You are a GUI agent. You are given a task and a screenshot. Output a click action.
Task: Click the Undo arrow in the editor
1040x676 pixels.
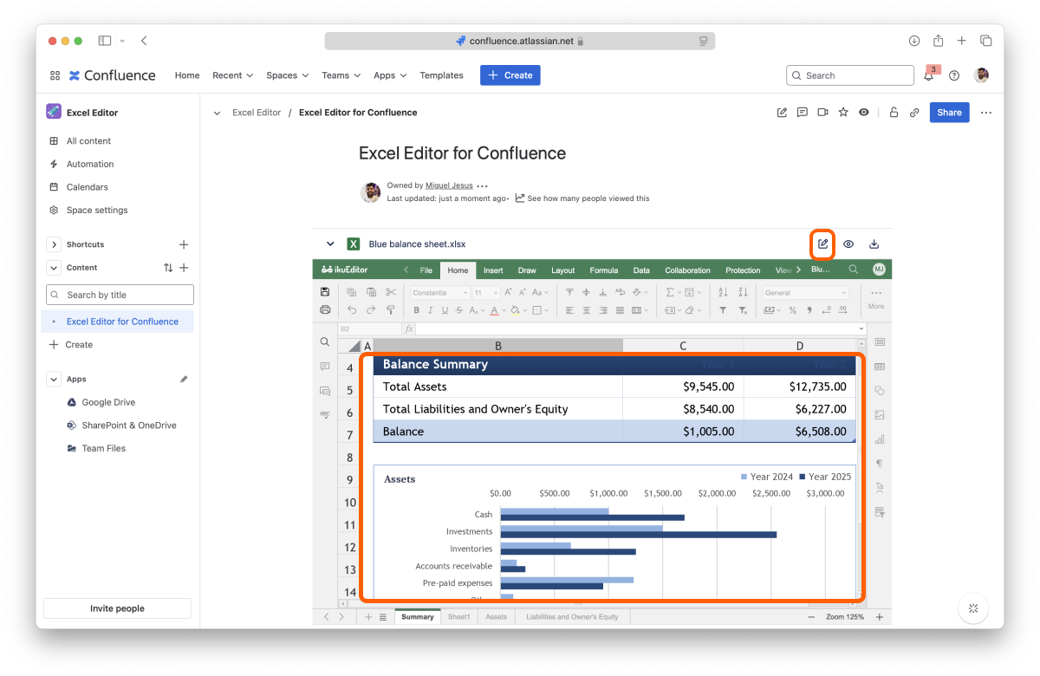click(352, 309)
